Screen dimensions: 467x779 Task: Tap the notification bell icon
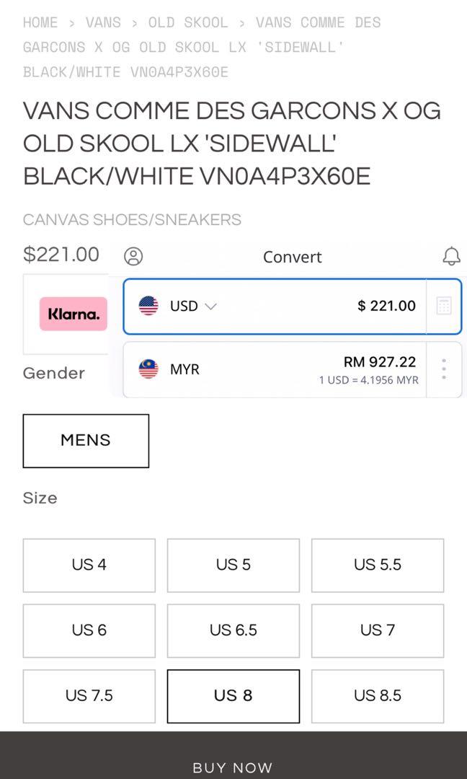451,256
